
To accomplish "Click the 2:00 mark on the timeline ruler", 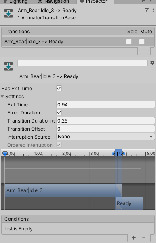I will click(x=66, y=154).
